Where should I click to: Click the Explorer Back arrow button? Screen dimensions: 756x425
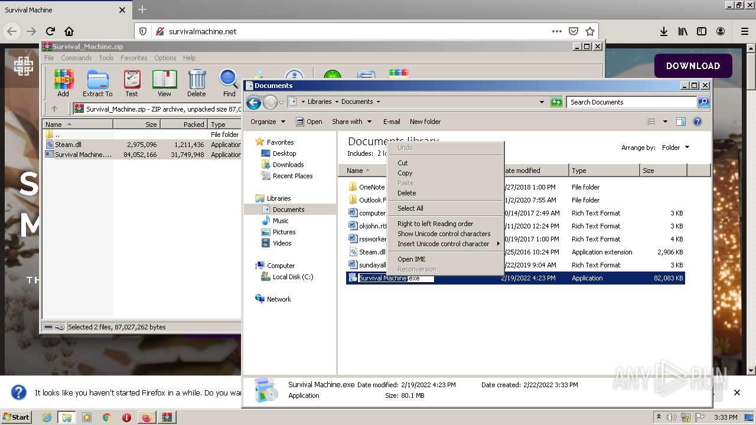253,103
